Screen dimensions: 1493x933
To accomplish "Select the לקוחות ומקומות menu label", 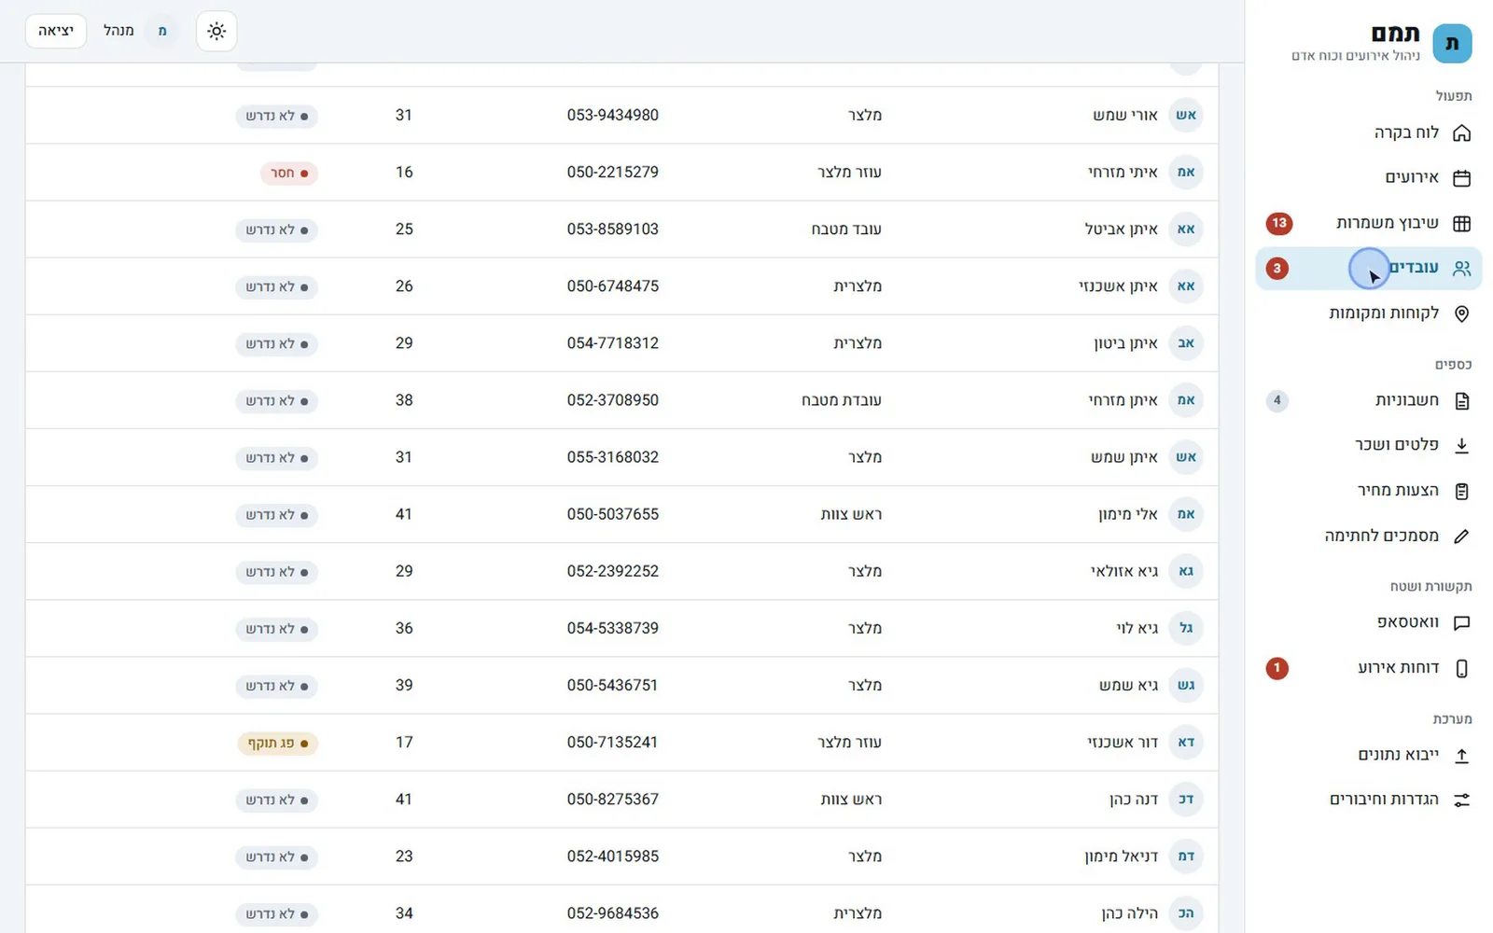I will [1384, 313].
